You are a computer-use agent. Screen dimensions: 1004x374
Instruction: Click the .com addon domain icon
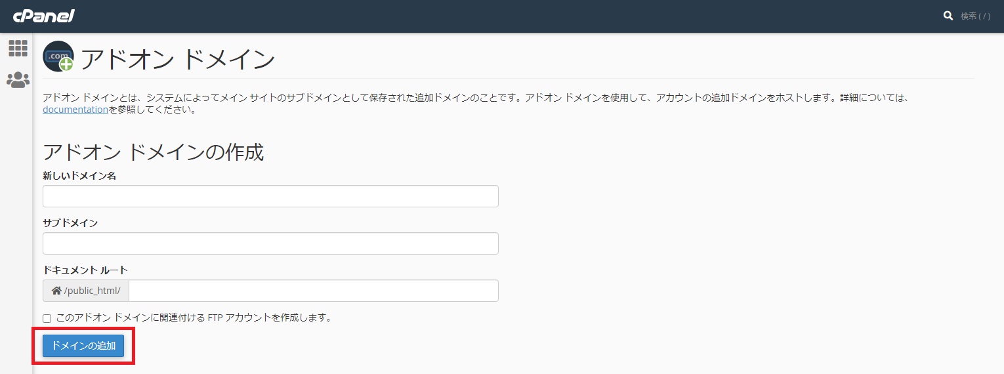coord(58,56)
